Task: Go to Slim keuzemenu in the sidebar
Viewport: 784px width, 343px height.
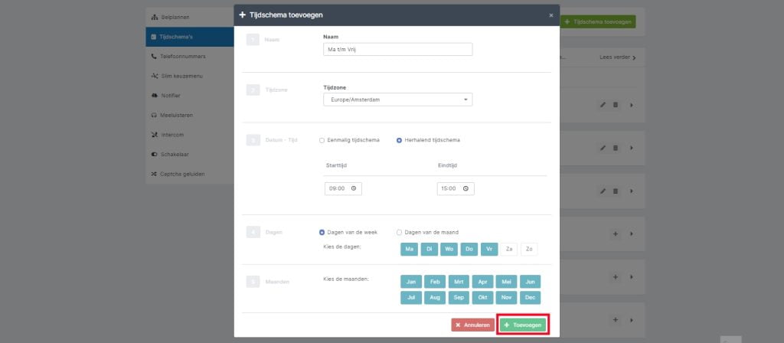Action: pyautogui.click(x=190, y=76)
